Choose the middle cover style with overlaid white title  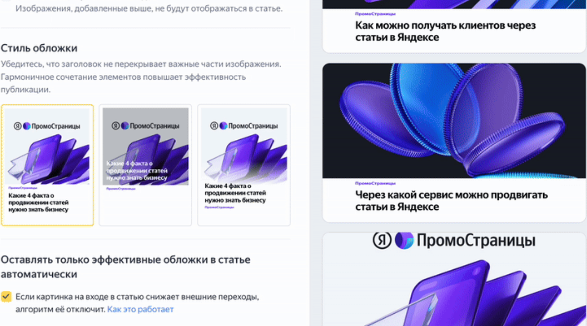click(145, 165)
